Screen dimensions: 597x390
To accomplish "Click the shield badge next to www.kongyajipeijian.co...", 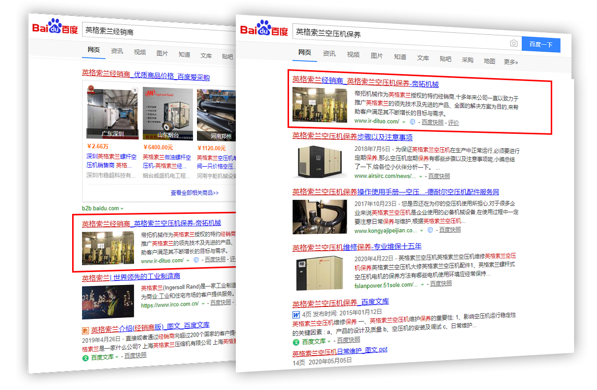I will 430,230.
